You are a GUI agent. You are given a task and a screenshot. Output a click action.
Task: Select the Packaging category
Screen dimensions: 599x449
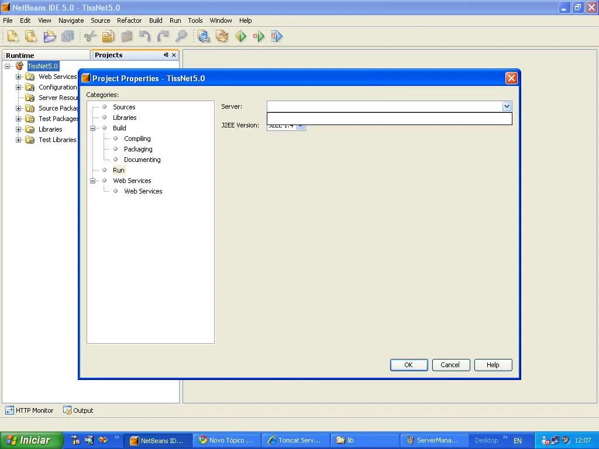[x=138, y=149]
